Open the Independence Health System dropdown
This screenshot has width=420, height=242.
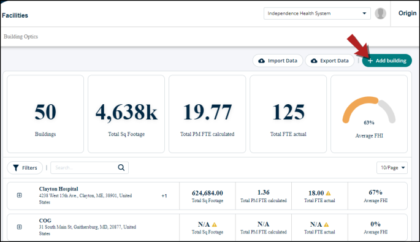point(317,13)
